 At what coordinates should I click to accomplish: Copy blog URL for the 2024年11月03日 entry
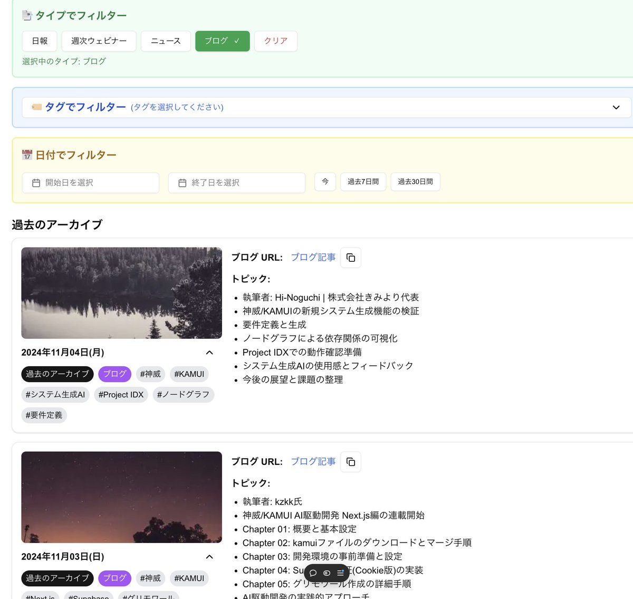point(351,462)
